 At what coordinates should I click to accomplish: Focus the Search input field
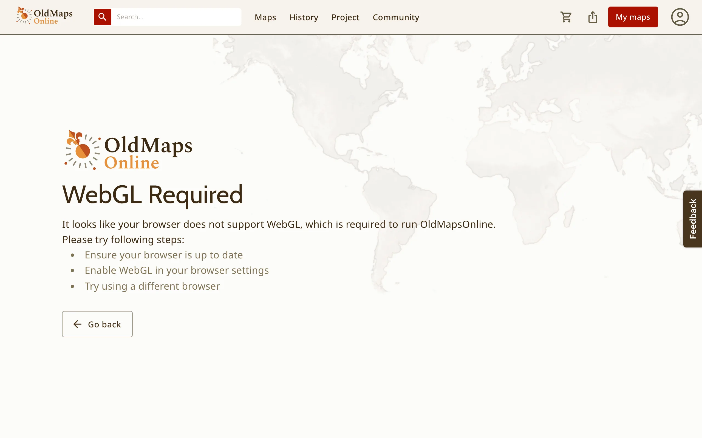click(x=176, y=17)
